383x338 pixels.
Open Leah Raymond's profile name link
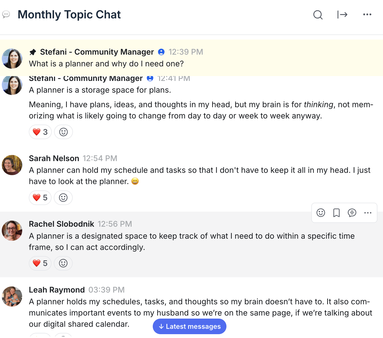tap(57, 290)
